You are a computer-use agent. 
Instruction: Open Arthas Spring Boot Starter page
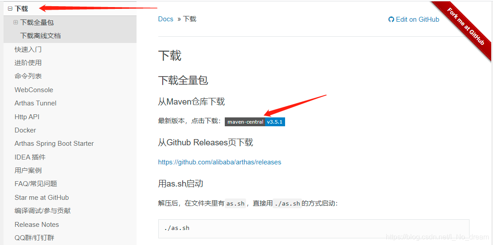click(x=54, y=144)
